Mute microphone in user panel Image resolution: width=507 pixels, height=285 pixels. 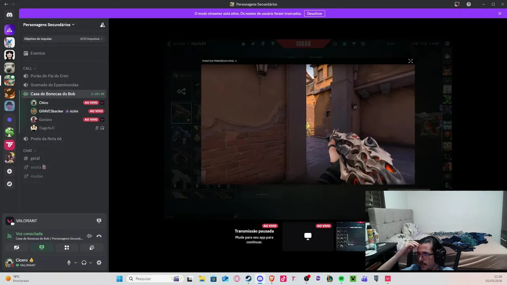[69, 262]
